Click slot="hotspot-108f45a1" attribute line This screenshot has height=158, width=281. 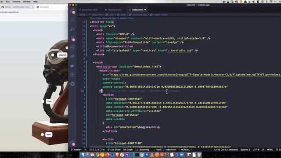124,99
